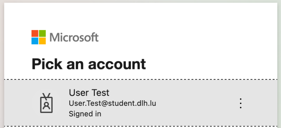281x128 pixels.
Task: Click the Microsoft wordmark text
Action: 74,37
